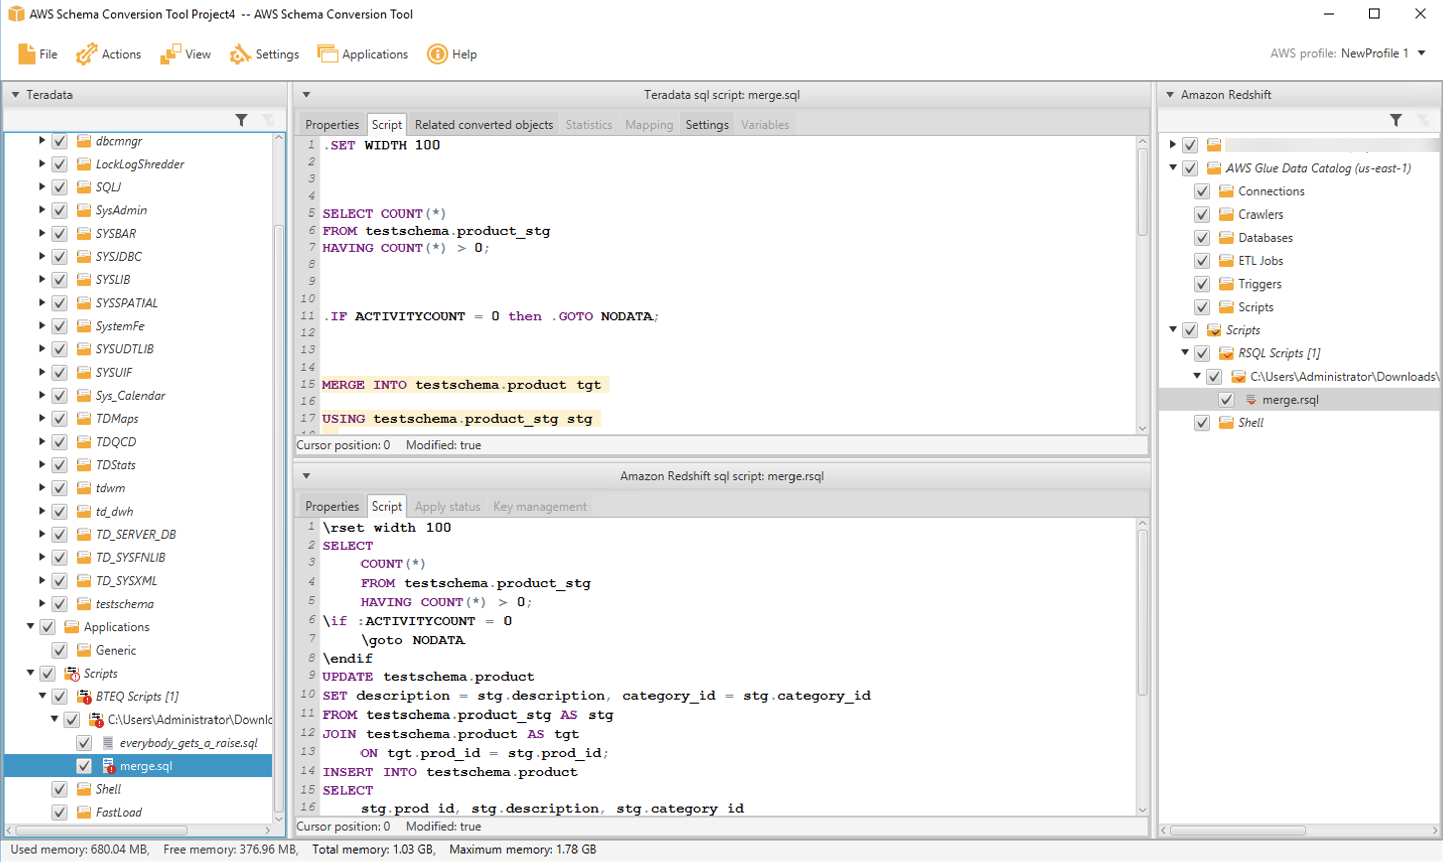Open the View menu icon
Image resolution: width=1443 pixels, height=862 pixels.
pos(170,54)
